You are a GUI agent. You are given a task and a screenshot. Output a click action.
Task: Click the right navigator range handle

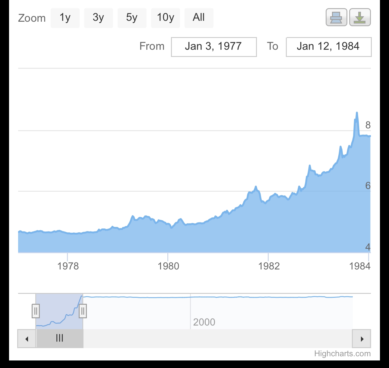83,311
